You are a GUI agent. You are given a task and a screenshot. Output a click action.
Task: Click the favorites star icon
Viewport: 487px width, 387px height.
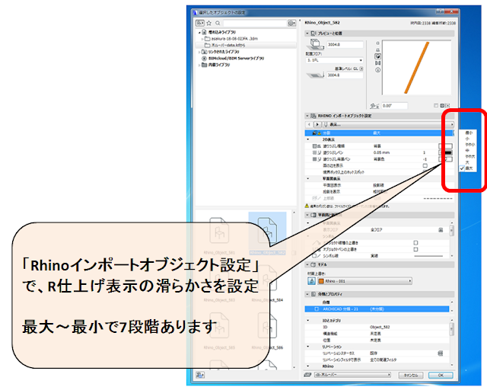click(209, 23)
